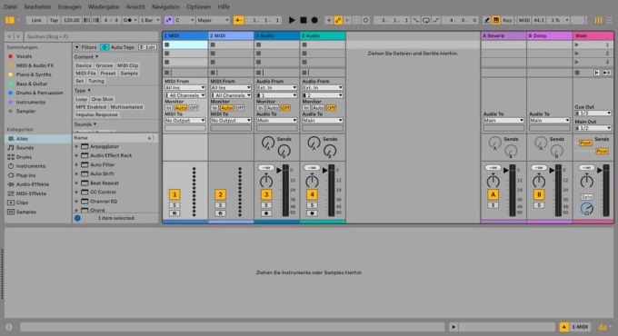The image size is (618, 336).
Task: Solo track 1 MIDI with the S button
Action: point(174,205)
